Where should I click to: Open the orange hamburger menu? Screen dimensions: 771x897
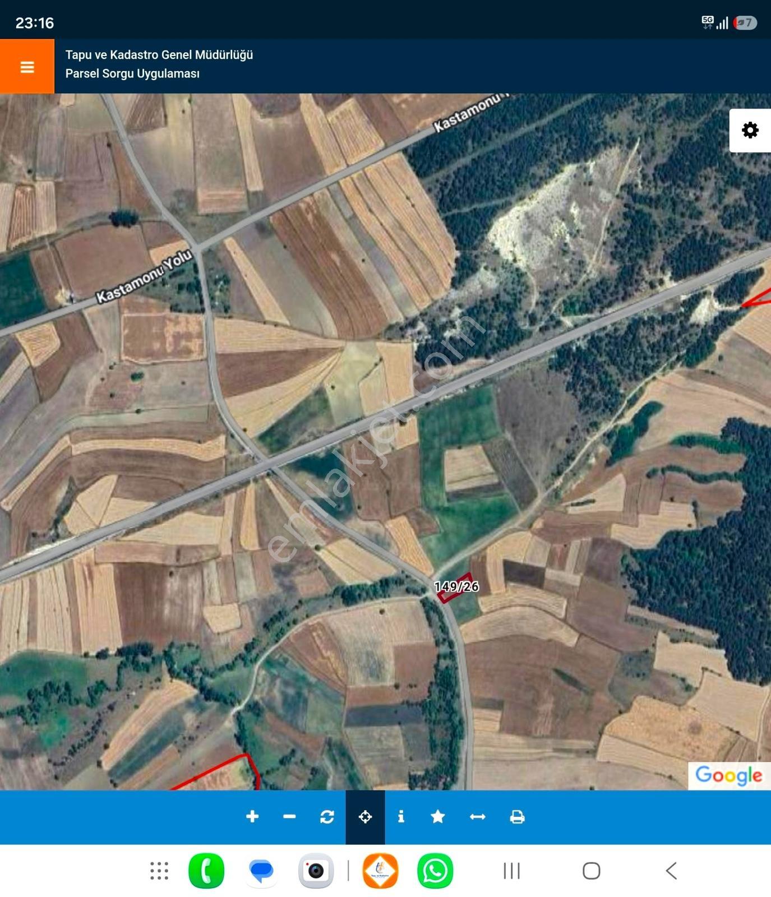pyautogui.click(x=27, y=66)
